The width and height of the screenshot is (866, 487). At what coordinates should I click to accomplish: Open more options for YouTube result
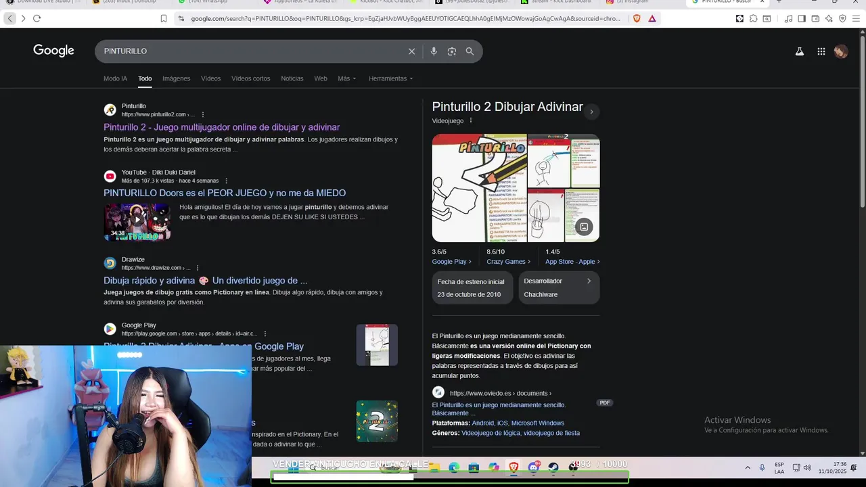(x=227, y=181)
